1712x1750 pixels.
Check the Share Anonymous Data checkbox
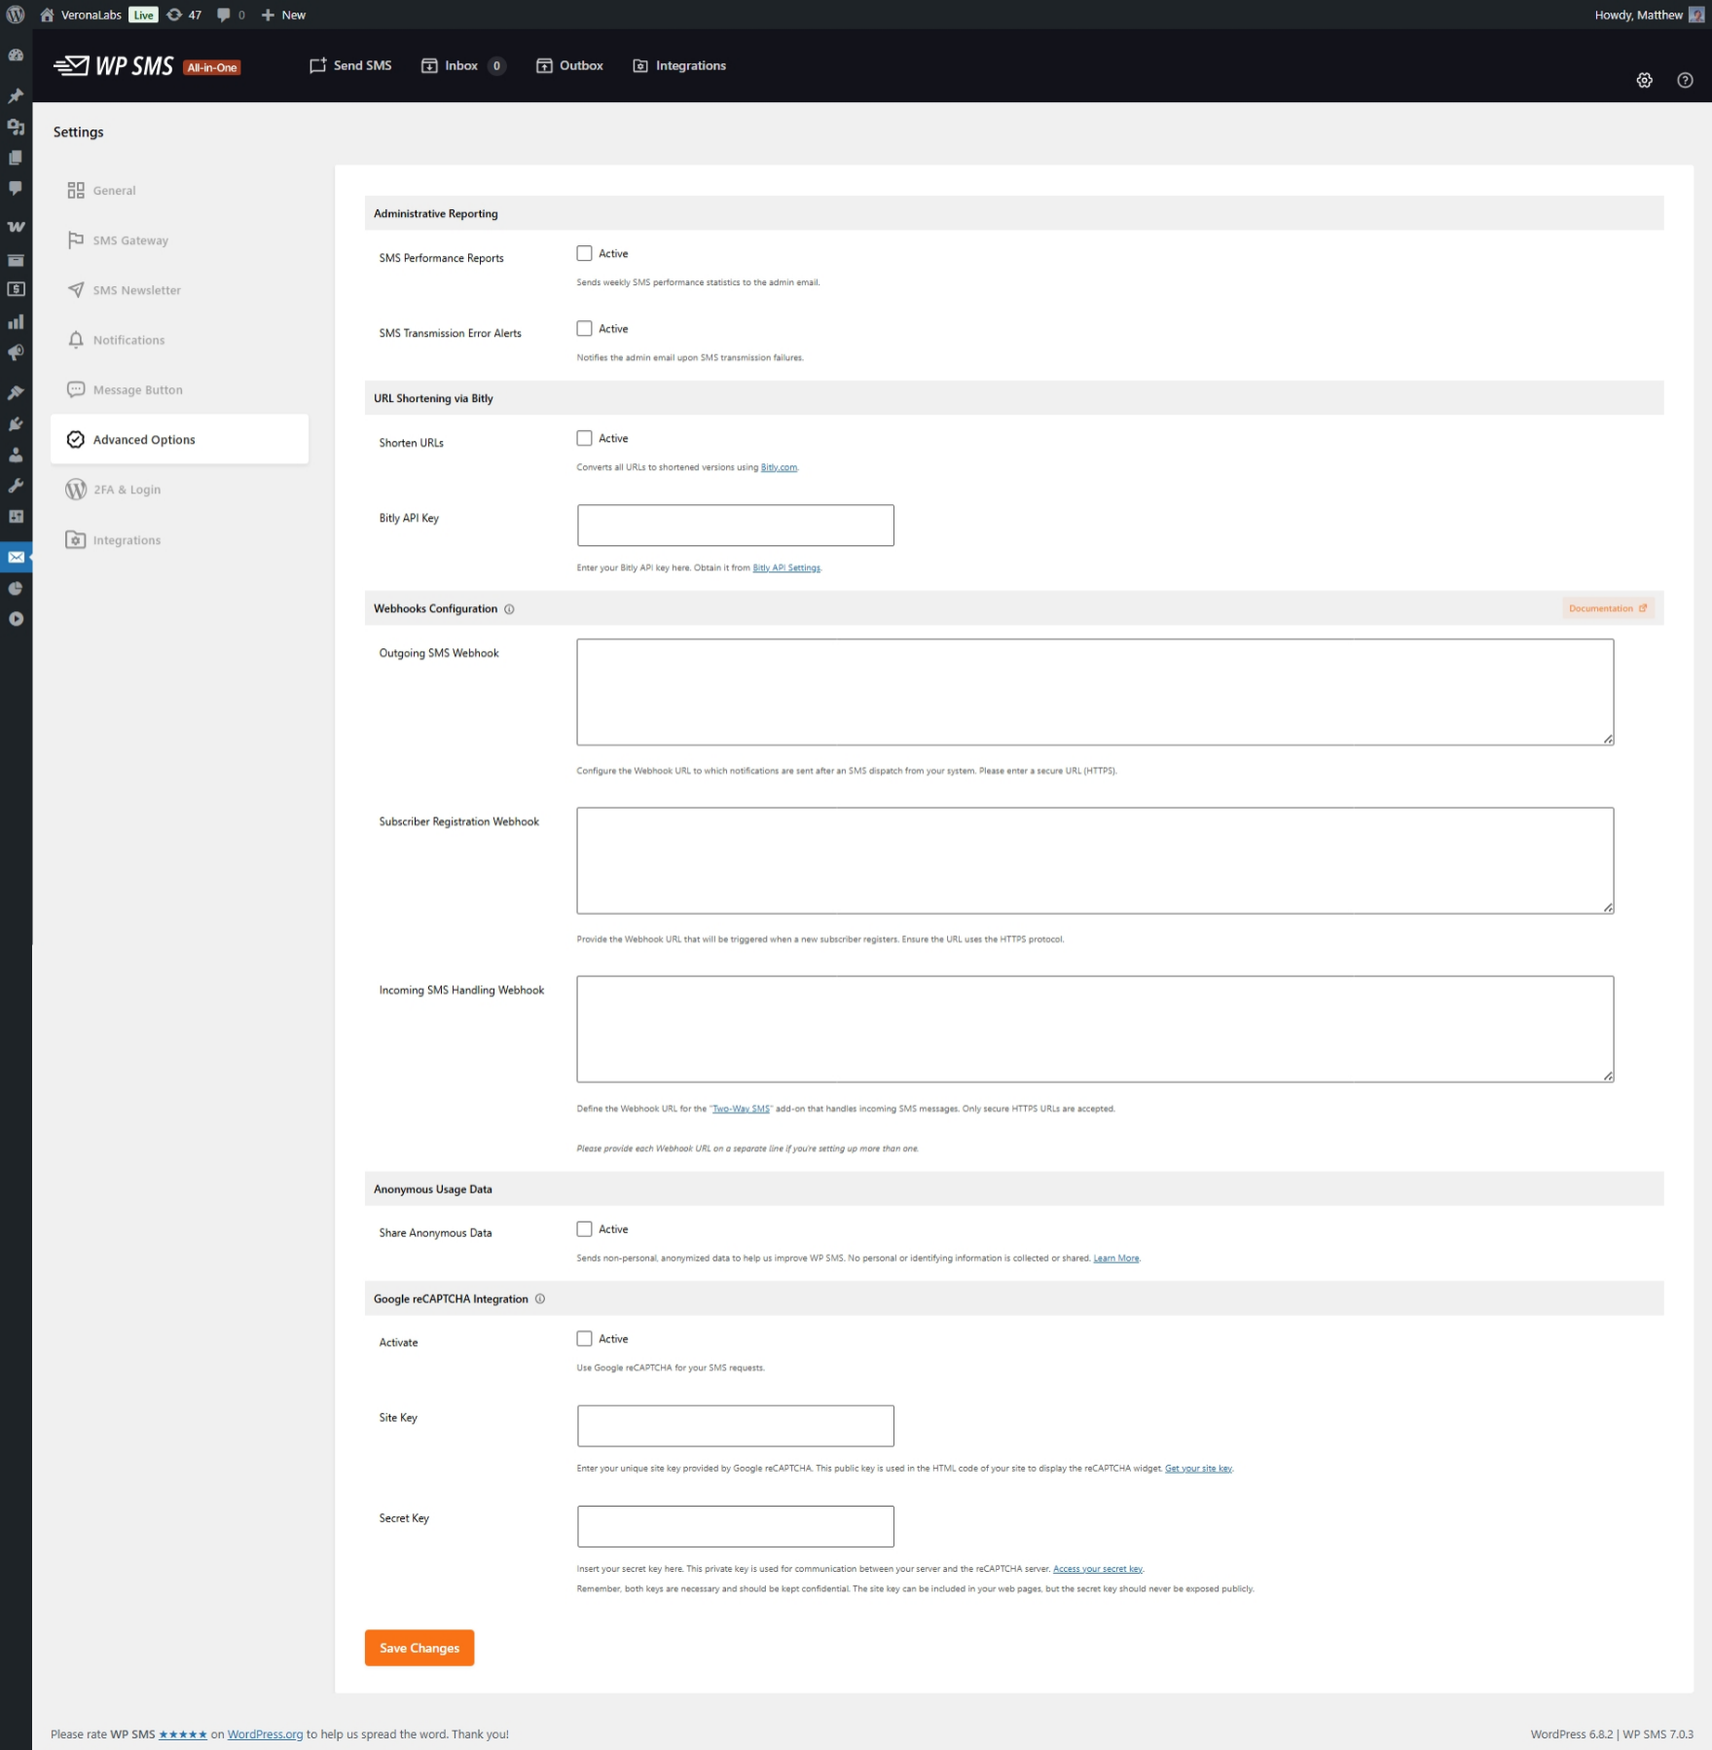tap(584, 1229)
